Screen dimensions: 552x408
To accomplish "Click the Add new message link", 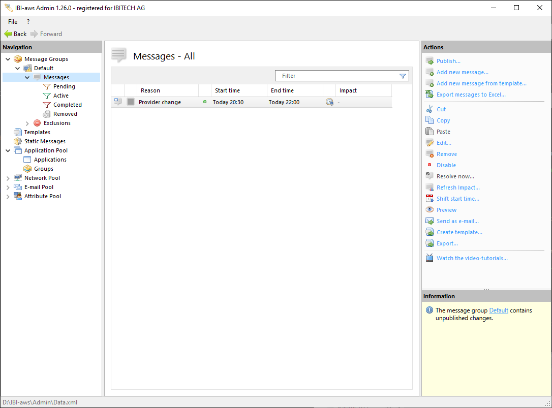I will tap(462, 72).
